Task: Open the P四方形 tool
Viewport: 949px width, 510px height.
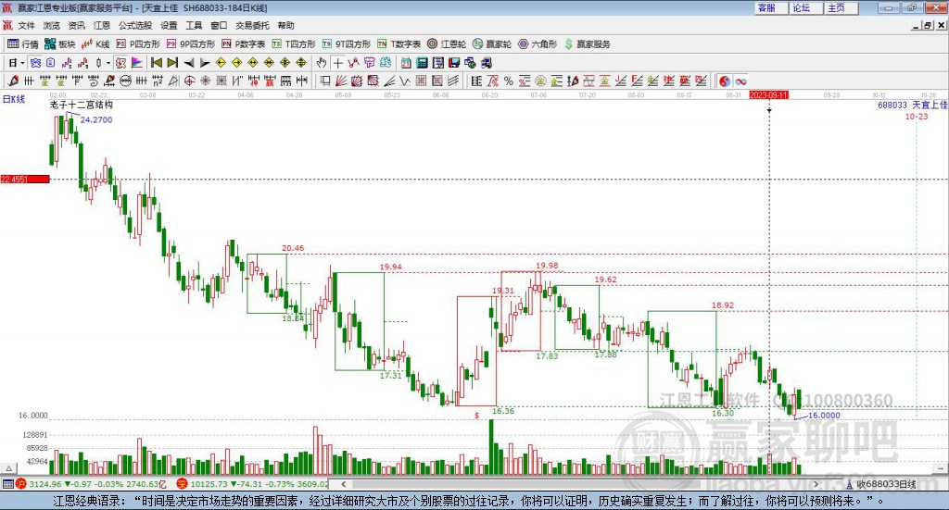Action: 138,44
